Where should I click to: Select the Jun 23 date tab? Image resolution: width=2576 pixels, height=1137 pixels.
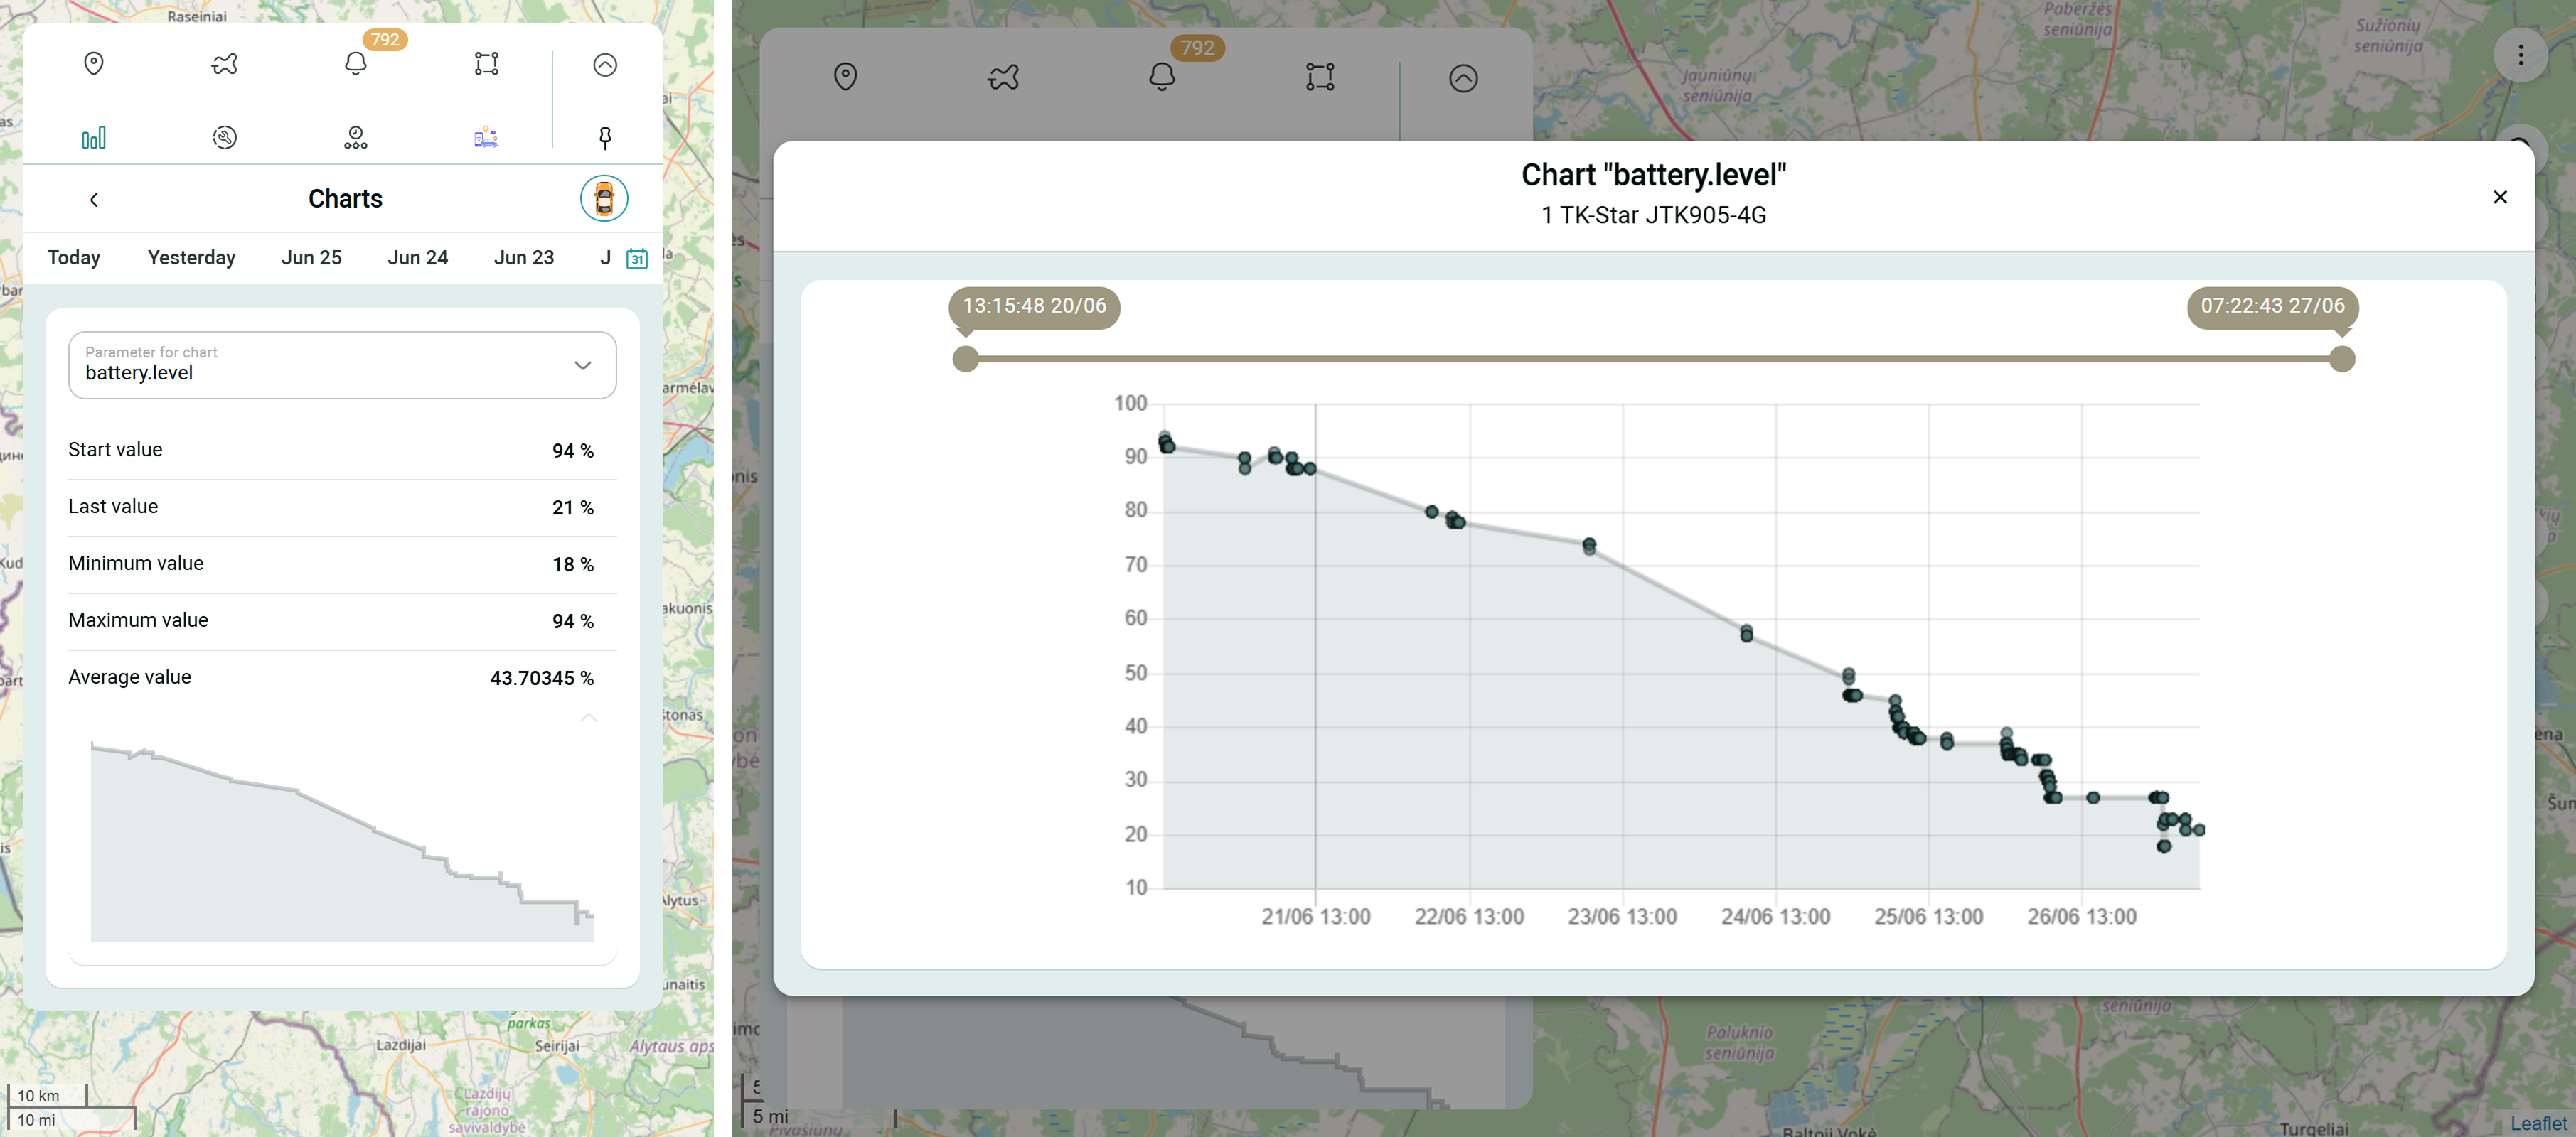point(523,258)
